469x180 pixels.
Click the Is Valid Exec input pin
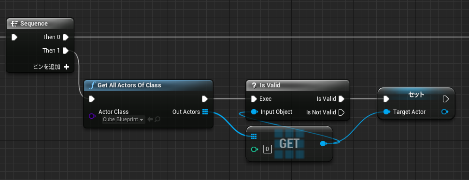coord(254,98)
